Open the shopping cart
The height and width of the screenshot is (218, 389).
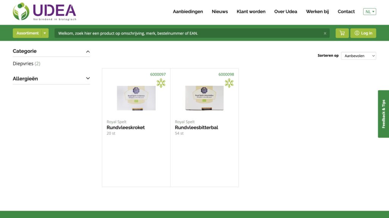[x=342, y=33]
